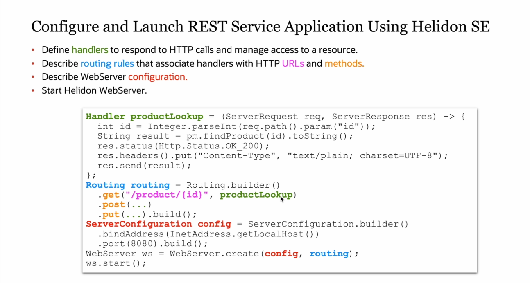Click the 'String result = pm.findProduct' line
The width and height of the screenshot is (530, 283).
tap(225, 136)
